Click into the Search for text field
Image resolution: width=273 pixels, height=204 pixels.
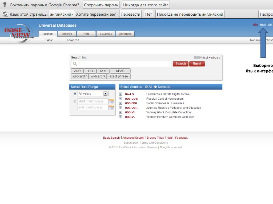121,64
